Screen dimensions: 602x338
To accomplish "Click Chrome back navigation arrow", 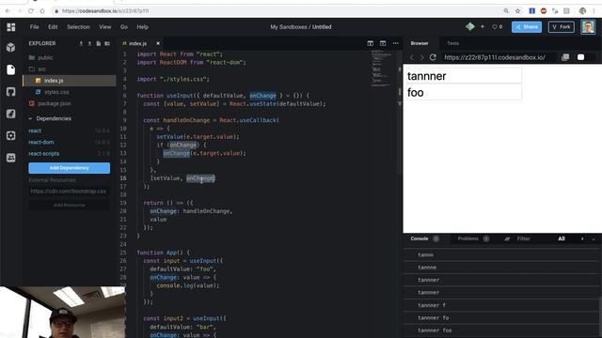I will [8, 11].
